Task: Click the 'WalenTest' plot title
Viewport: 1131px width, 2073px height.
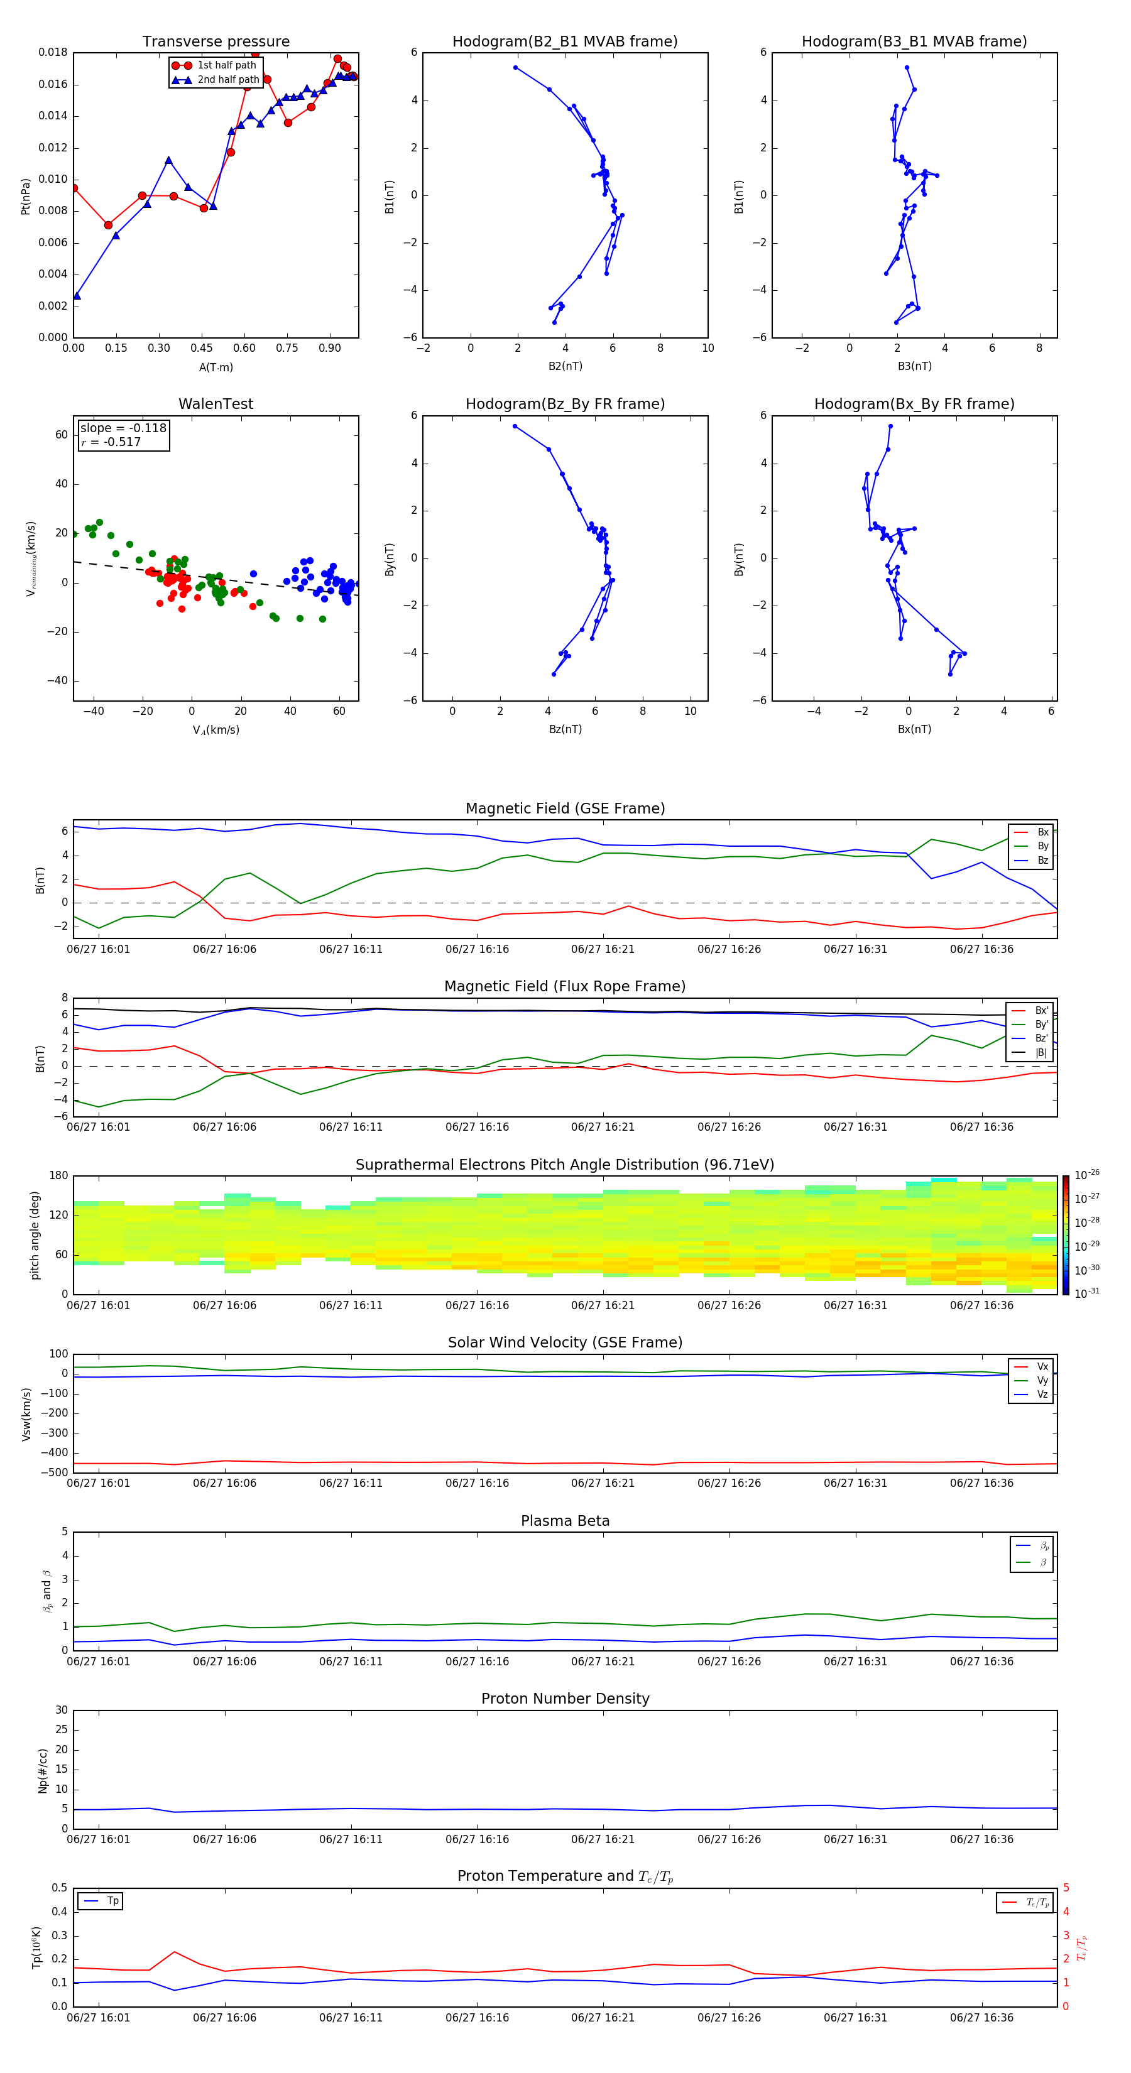Action: click(x=216, y=404)
